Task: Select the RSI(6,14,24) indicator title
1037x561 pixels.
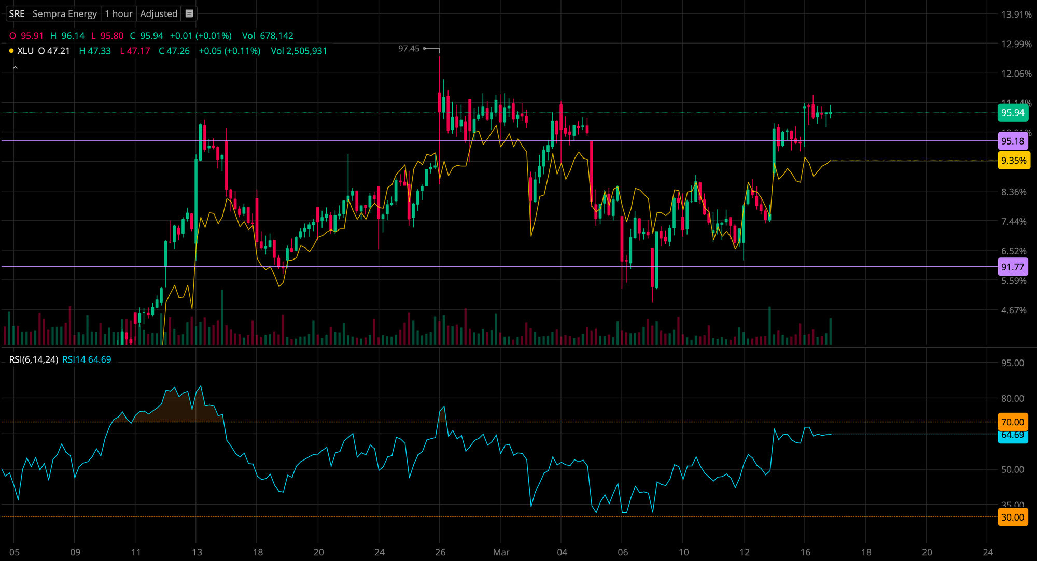Action: (x=34, y=359)
